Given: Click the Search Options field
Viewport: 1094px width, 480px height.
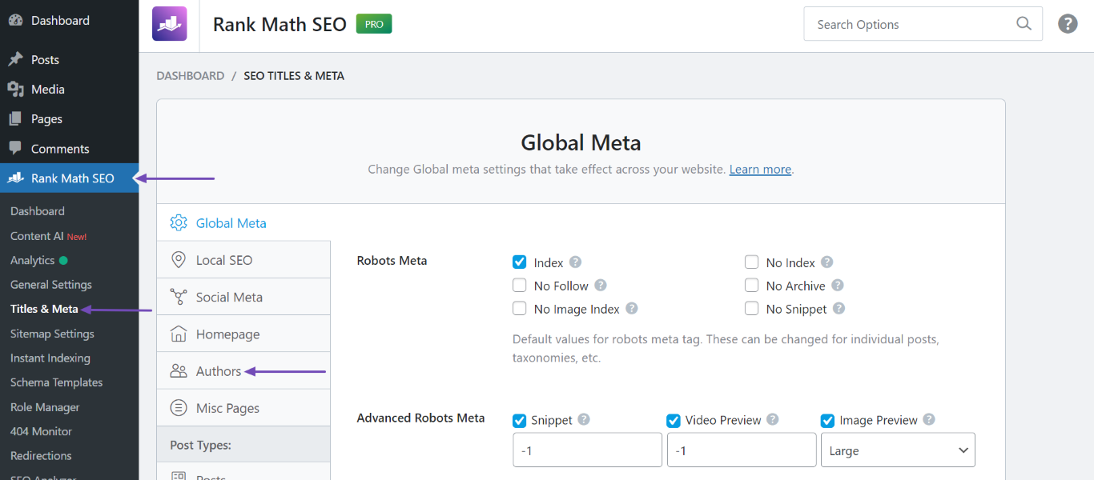Looking at the screenshot, I should point(923,24).
